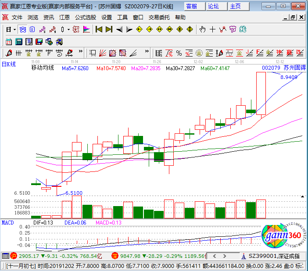This screenshot has width=308, height=271.
Task: Click the red crossed-box icon
Action: coord(76,30)
